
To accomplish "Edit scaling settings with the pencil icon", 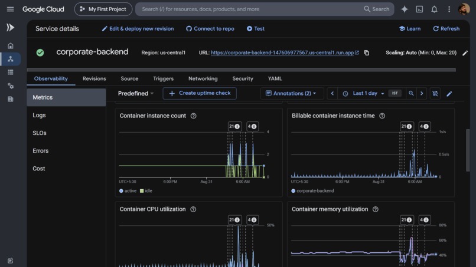I will click(465, 53).
